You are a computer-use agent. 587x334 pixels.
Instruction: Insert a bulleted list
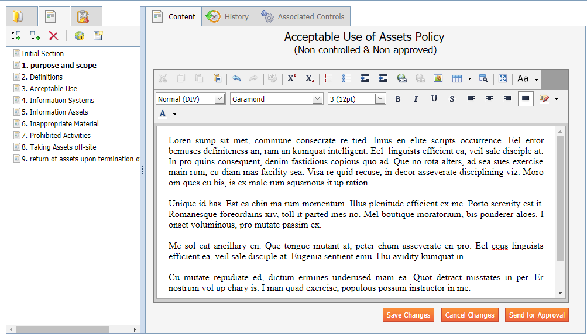346,78
